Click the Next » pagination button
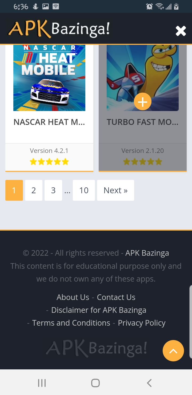192x395 pixels. click(115, 190)
